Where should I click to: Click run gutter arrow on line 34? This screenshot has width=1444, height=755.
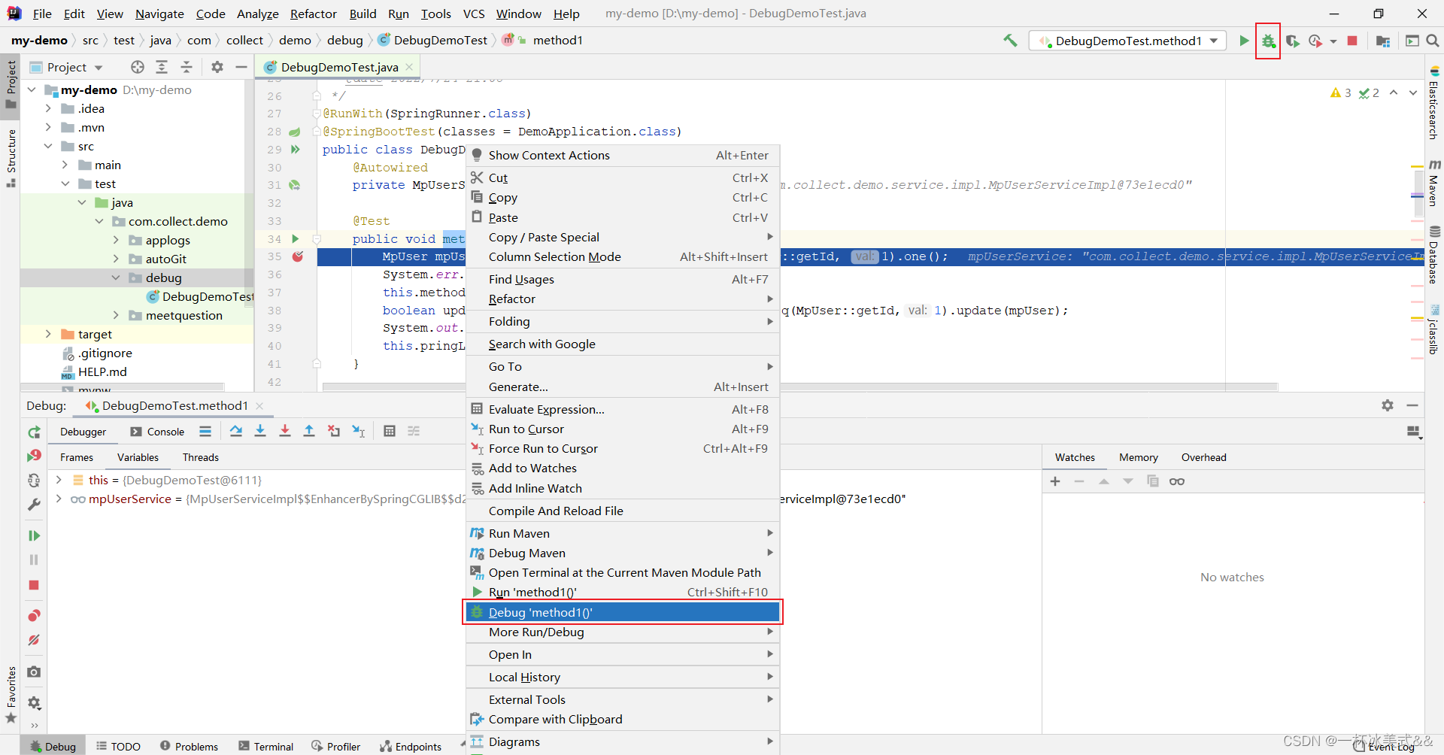(x=296, y=238)
